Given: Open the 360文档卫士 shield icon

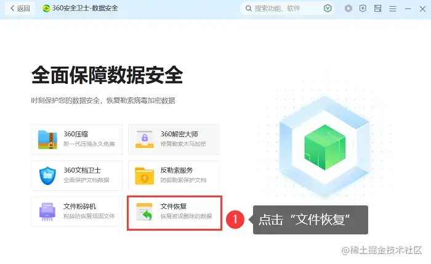Looking at the screenshot, I should point(47,175).
